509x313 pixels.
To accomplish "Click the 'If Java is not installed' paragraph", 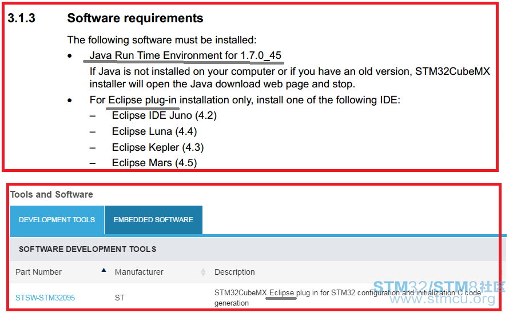I will click(x=289, y=78).
